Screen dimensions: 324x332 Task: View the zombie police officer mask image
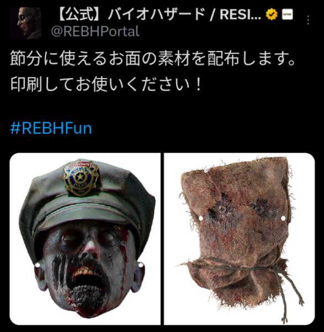[x=85, y=238]
